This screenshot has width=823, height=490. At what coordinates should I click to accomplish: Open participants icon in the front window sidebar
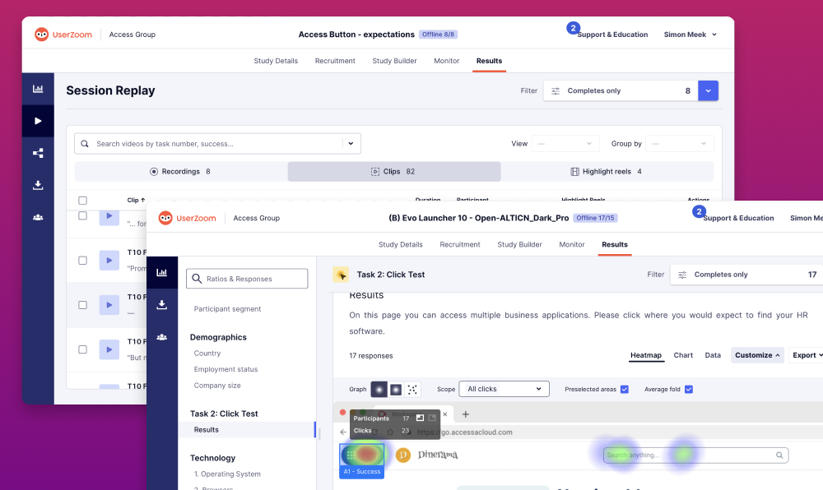pos(162,336)
